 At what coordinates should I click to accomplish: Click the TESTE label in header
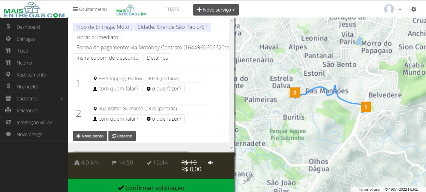click(x=173, y=9)
